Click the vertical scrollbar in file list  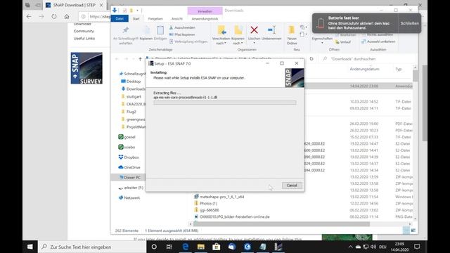416,76
